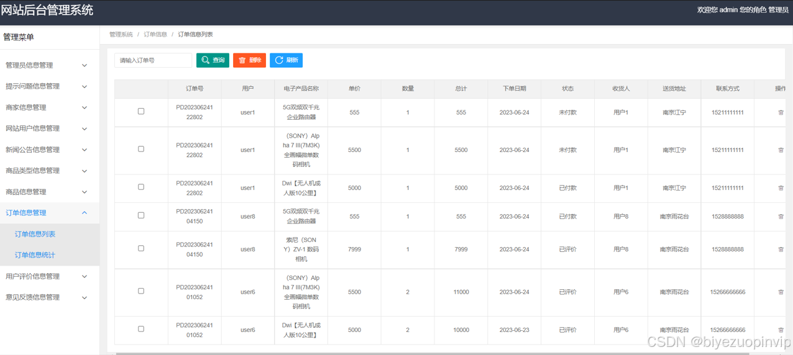Viewport: 793px width, 355px height.
Task: Click trash icon for the 2023-06-23 order
Action: [x=781, y=330]
